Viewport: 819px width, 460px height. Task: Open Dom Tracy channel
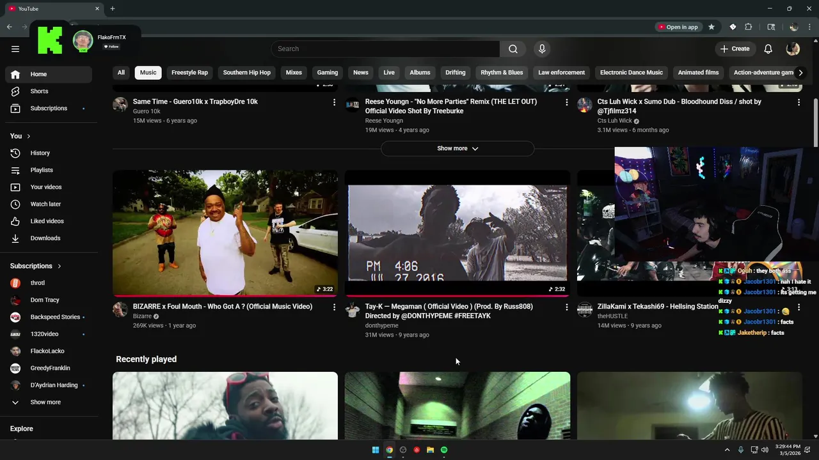tap(49, 300)
